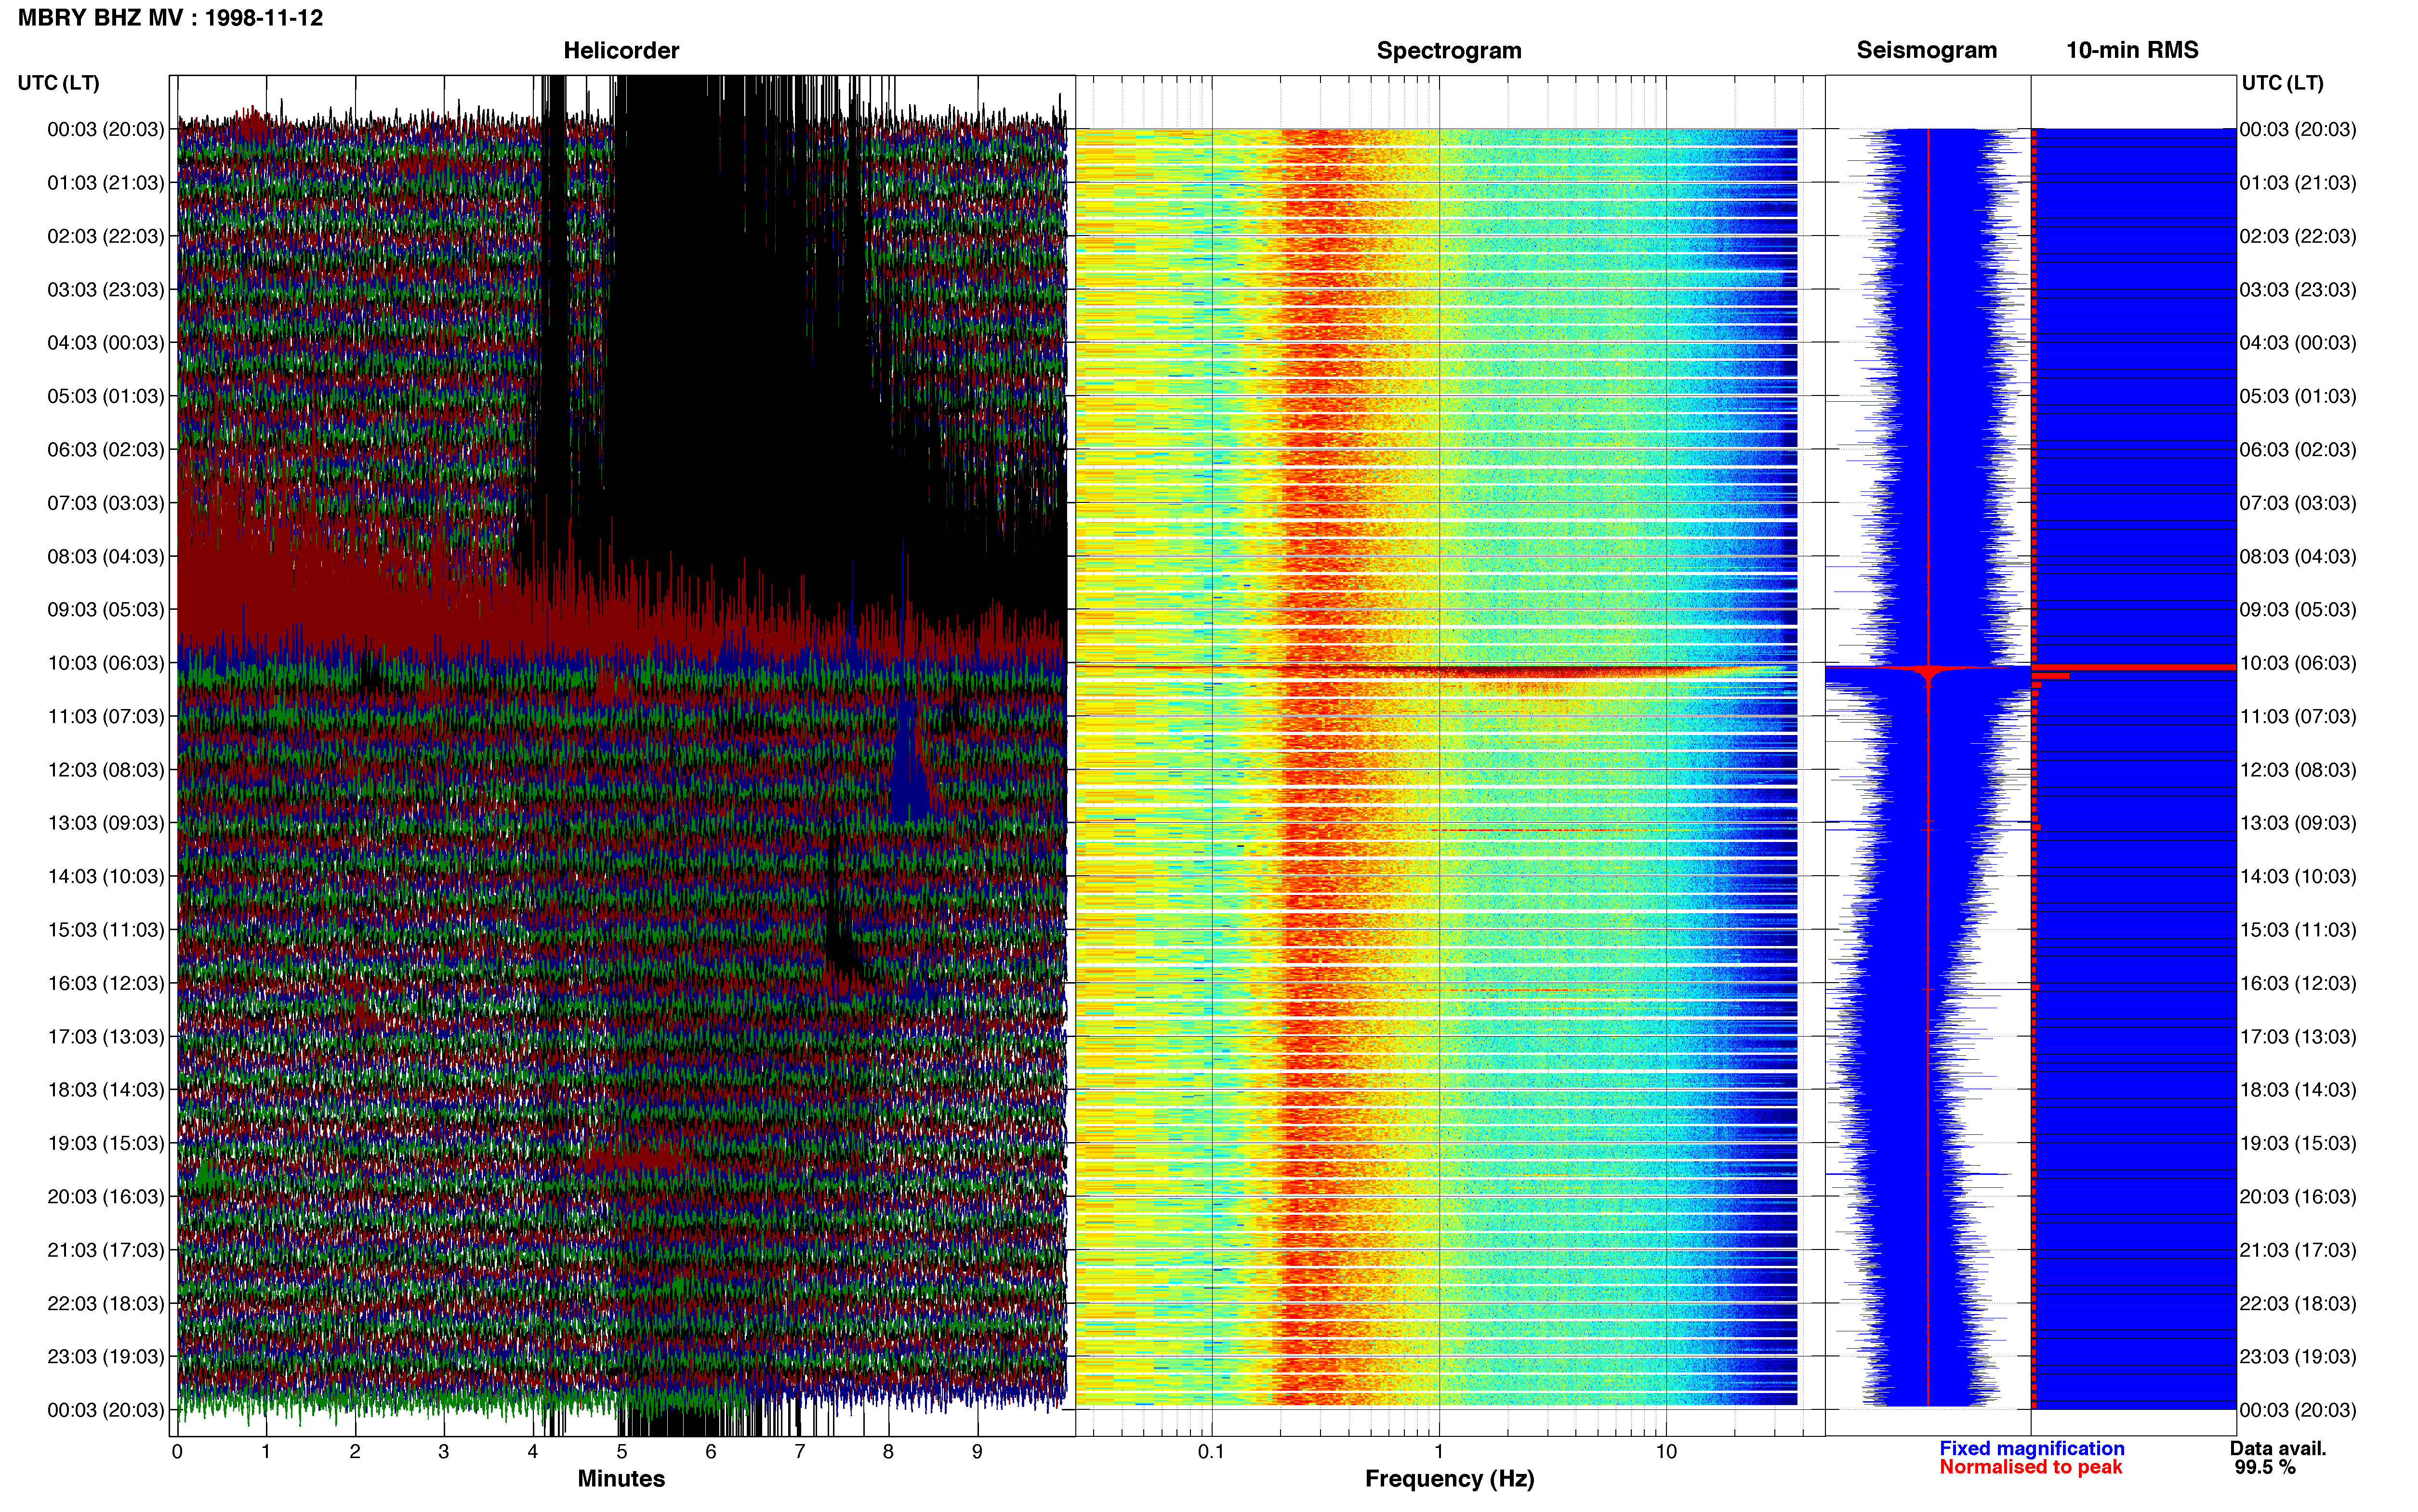
Task: Click left time label 12:03 (08:03)
Action: [106, 770]
